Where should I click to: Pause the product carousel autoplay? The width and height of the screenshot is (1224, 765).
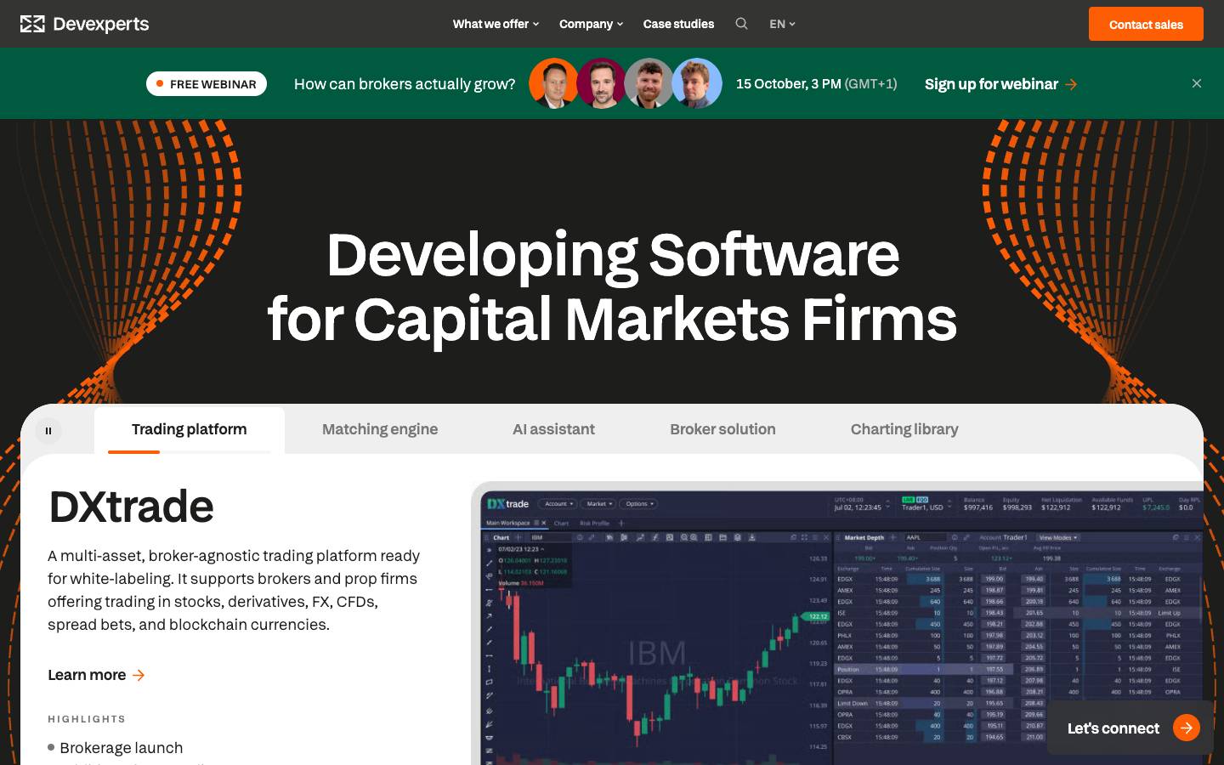tap(48, 431)
